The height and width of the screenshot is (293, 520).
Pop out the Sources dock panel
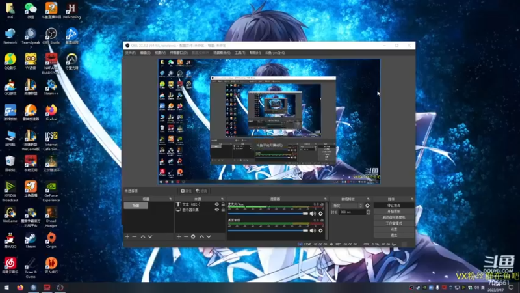222,199
